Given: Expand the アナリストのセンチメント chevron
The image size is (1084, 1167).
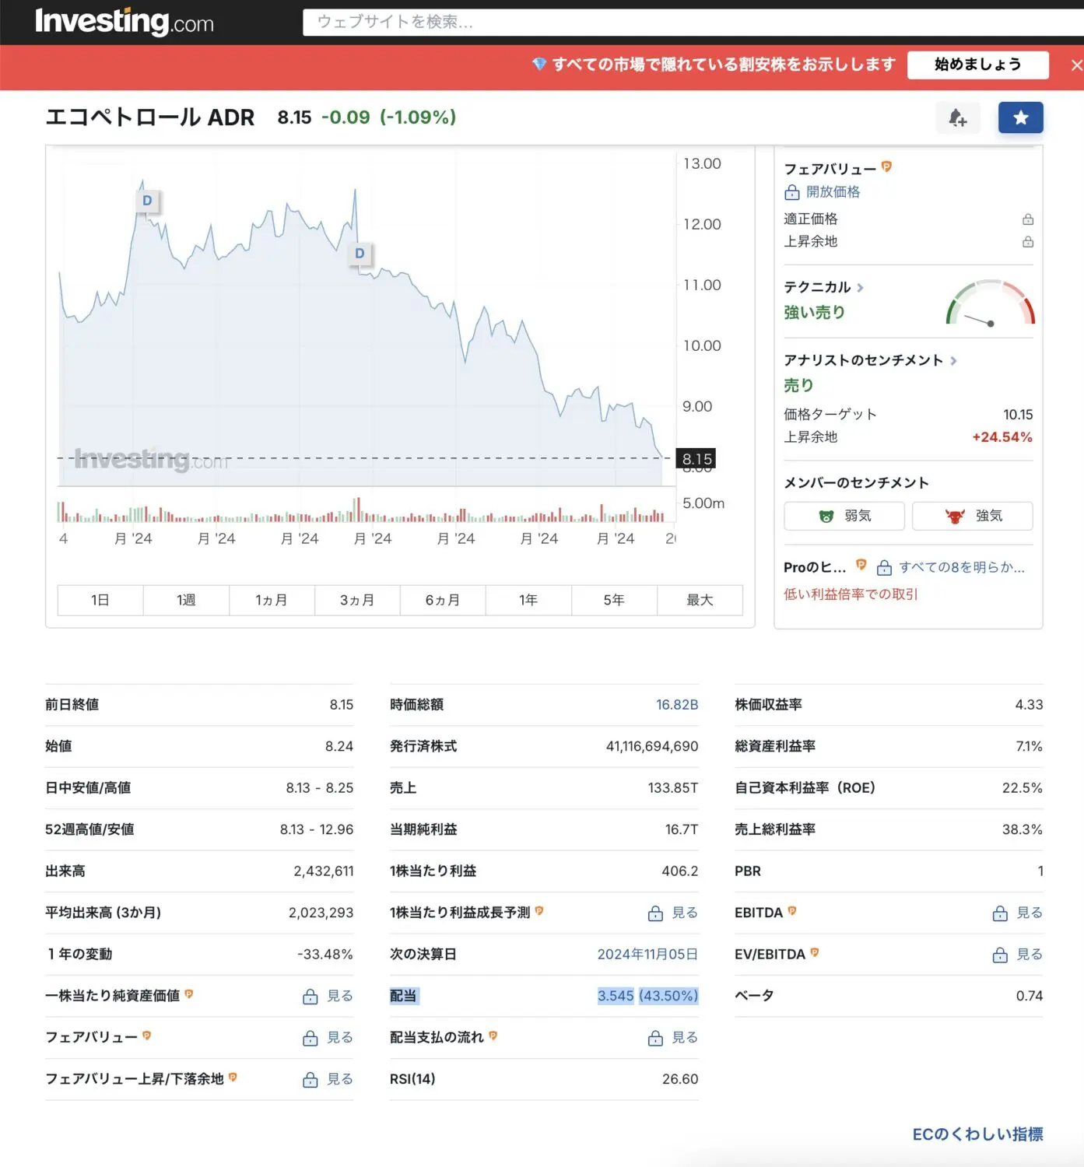Looking at the screenshot, I should (953, 361).
